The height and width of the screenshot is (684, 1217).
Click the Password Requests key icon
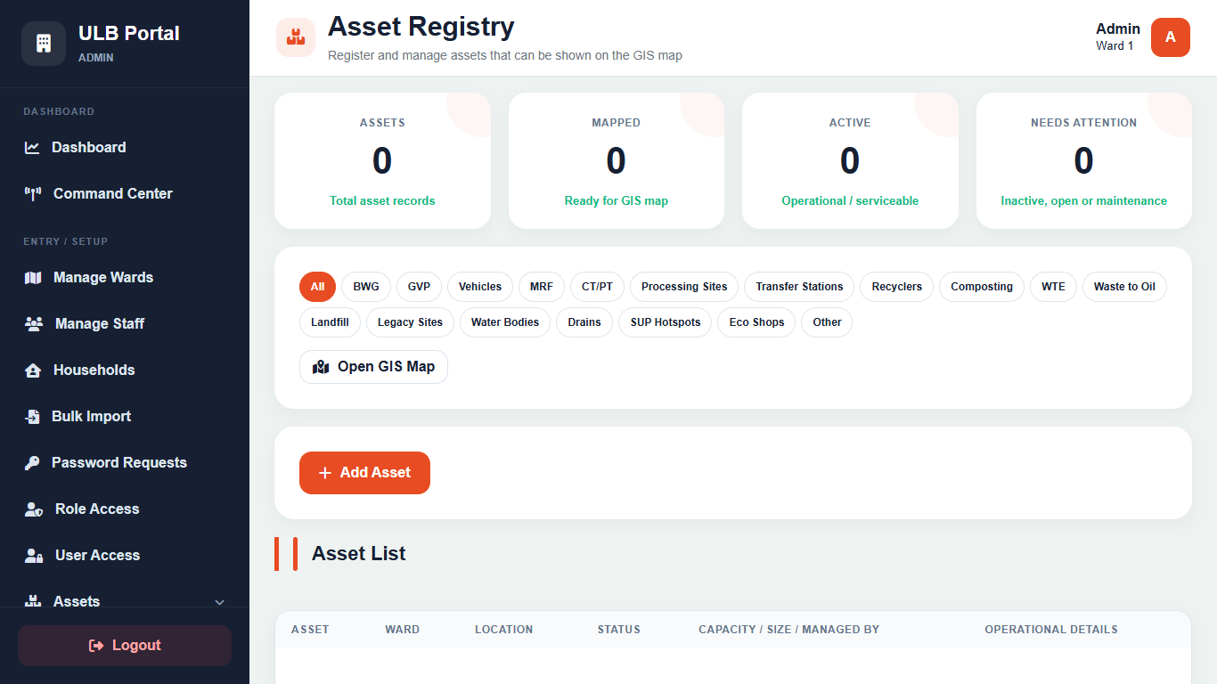(x=32, y=463)
